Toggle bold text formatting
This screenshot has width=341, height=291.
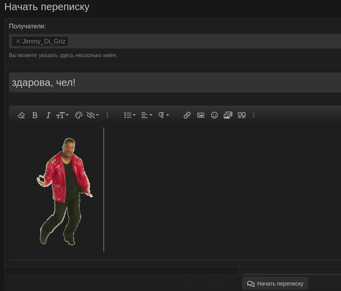[35, 115]
